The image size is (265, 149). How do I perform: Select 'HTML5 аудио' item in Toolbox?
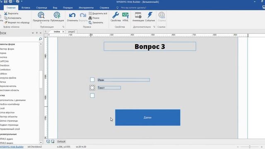pos(7,139)
